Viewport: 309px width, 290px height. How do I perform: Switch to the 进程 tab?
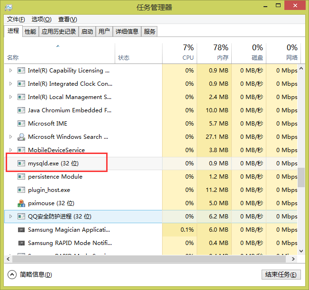(x=13, y=31)
